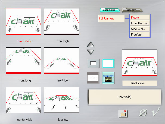Image resolution: width=165 pixels, height=124 pixels.
Task: Select the small rectangle frame icon
Action: (93, 64)
